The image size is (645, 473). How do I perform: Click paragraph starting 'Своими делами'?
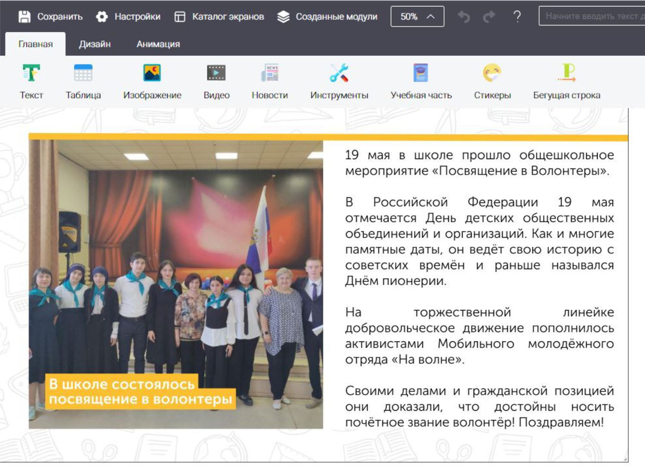tap(479, 406)
